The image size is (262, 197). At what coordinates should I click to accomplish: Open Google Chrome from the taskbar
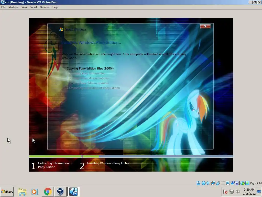click(48, 192)
